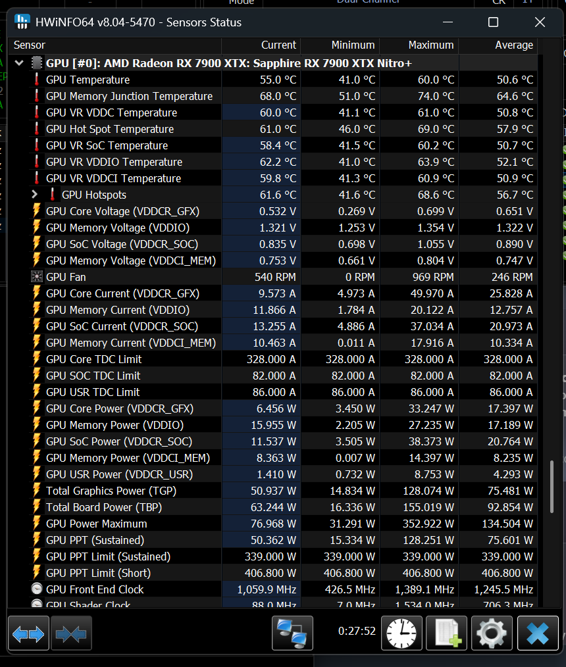This screenshot has height=667, width=566.
Task: Click maximum value 352.922 W
Action: 428,524
